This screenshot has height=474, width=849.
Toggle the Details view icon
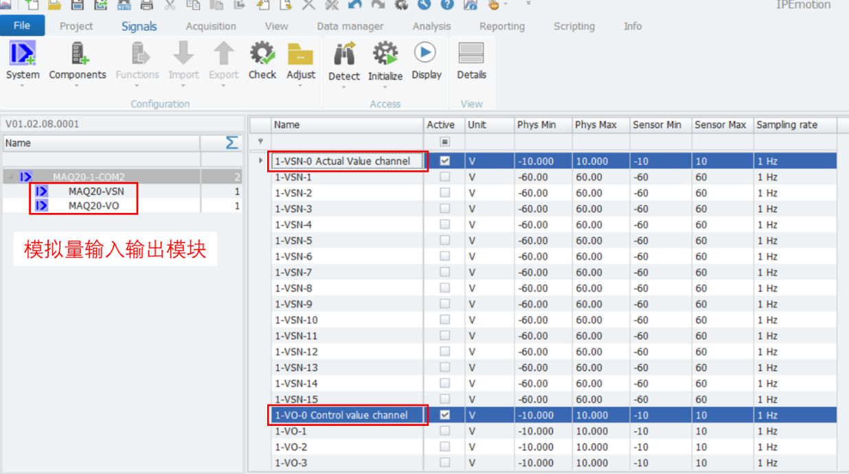click(471, 54)
